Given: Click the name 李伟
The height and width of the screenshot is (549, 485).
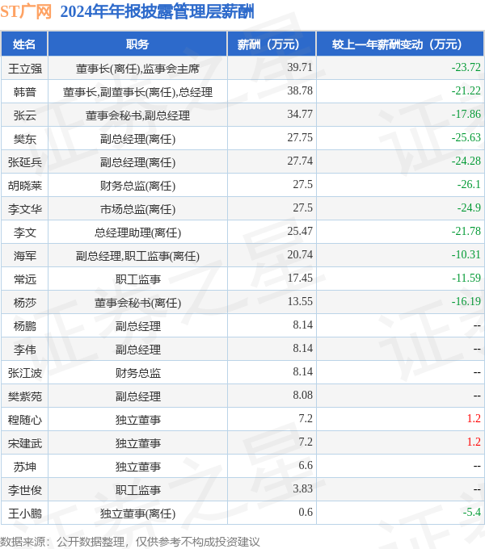Looking at the screenshot, I should [x=25, y=350].
